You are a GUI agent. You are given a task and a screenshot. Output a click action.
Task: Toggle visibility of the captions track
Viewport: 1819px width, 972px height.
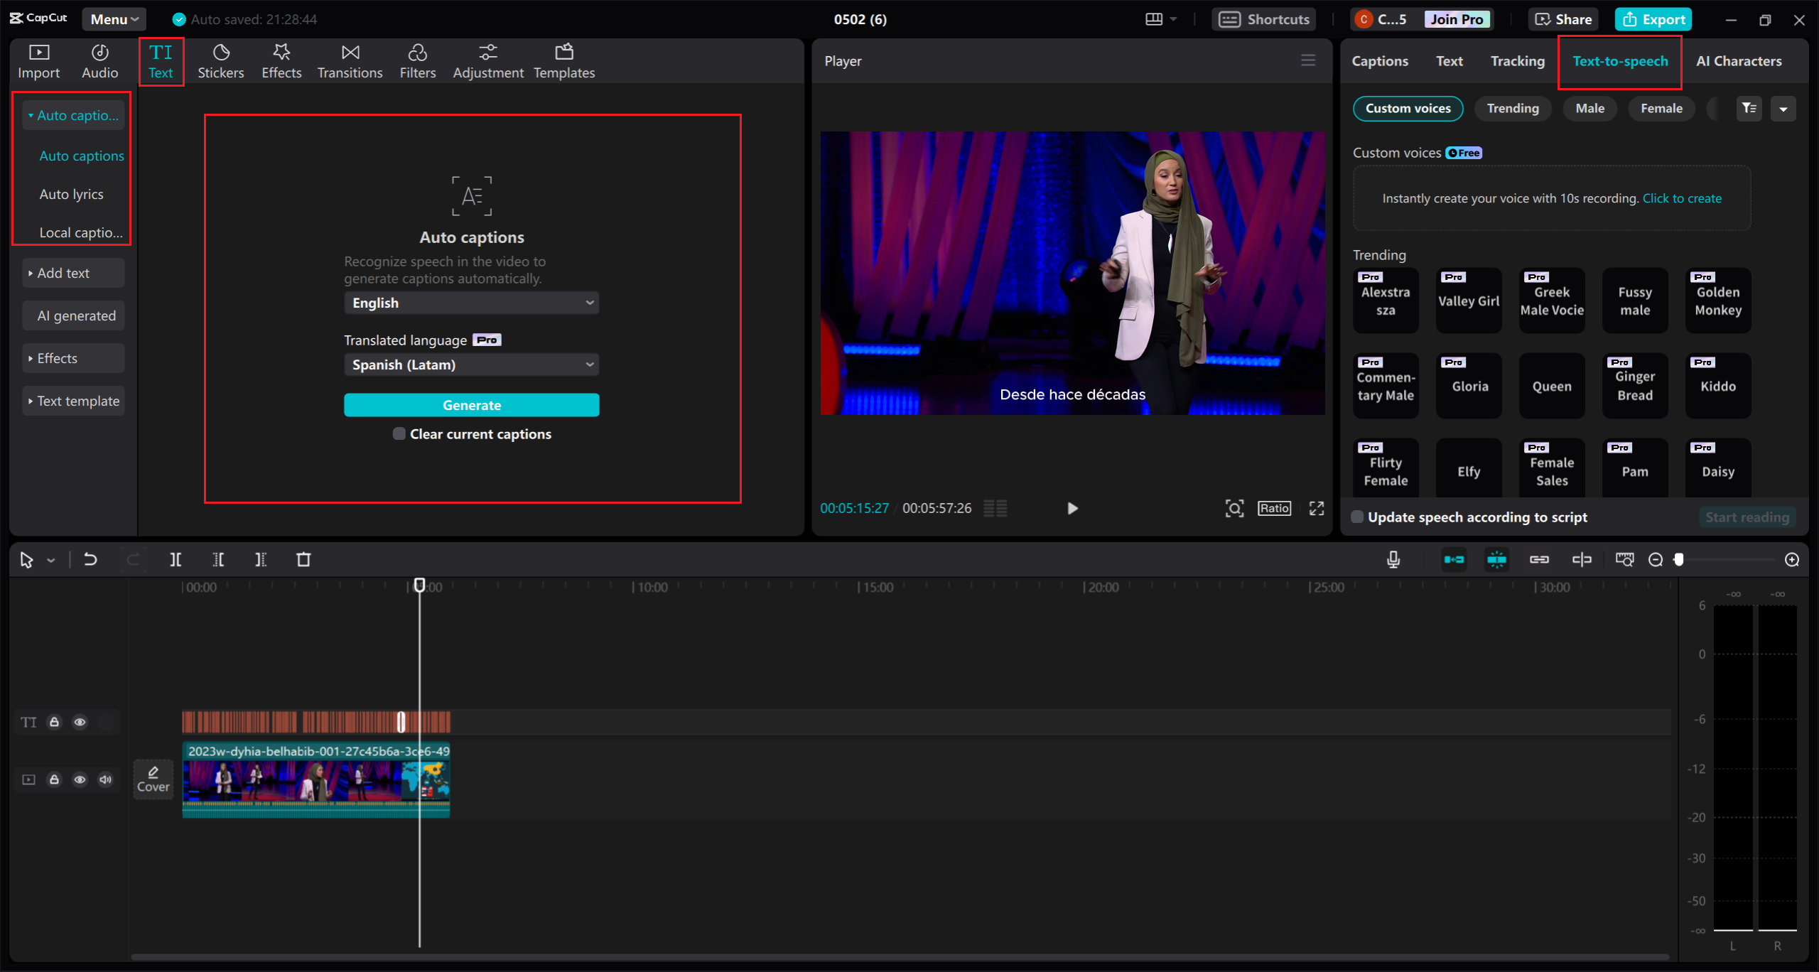(80, 722)
